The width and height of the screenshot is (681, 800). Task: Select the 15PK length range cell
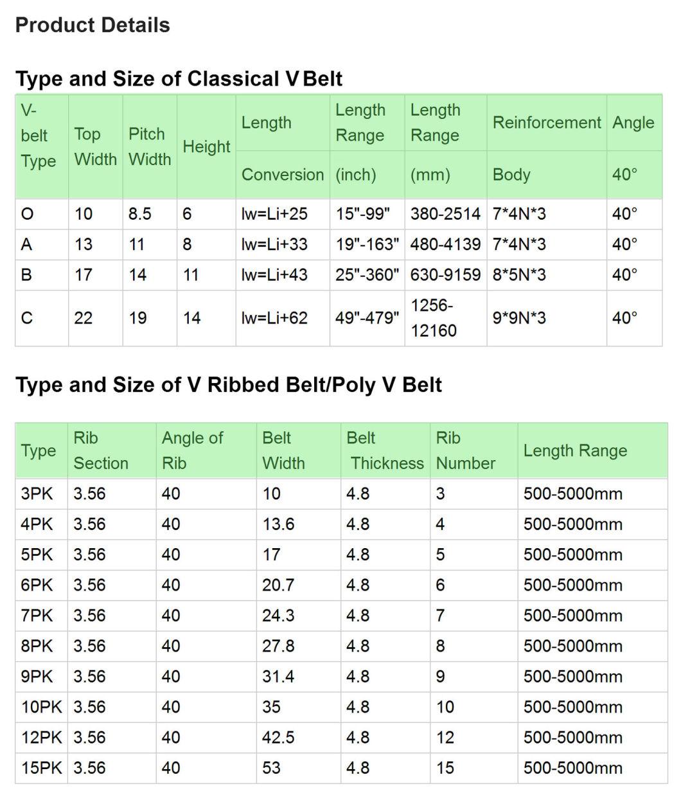click(x=592, y=768)
